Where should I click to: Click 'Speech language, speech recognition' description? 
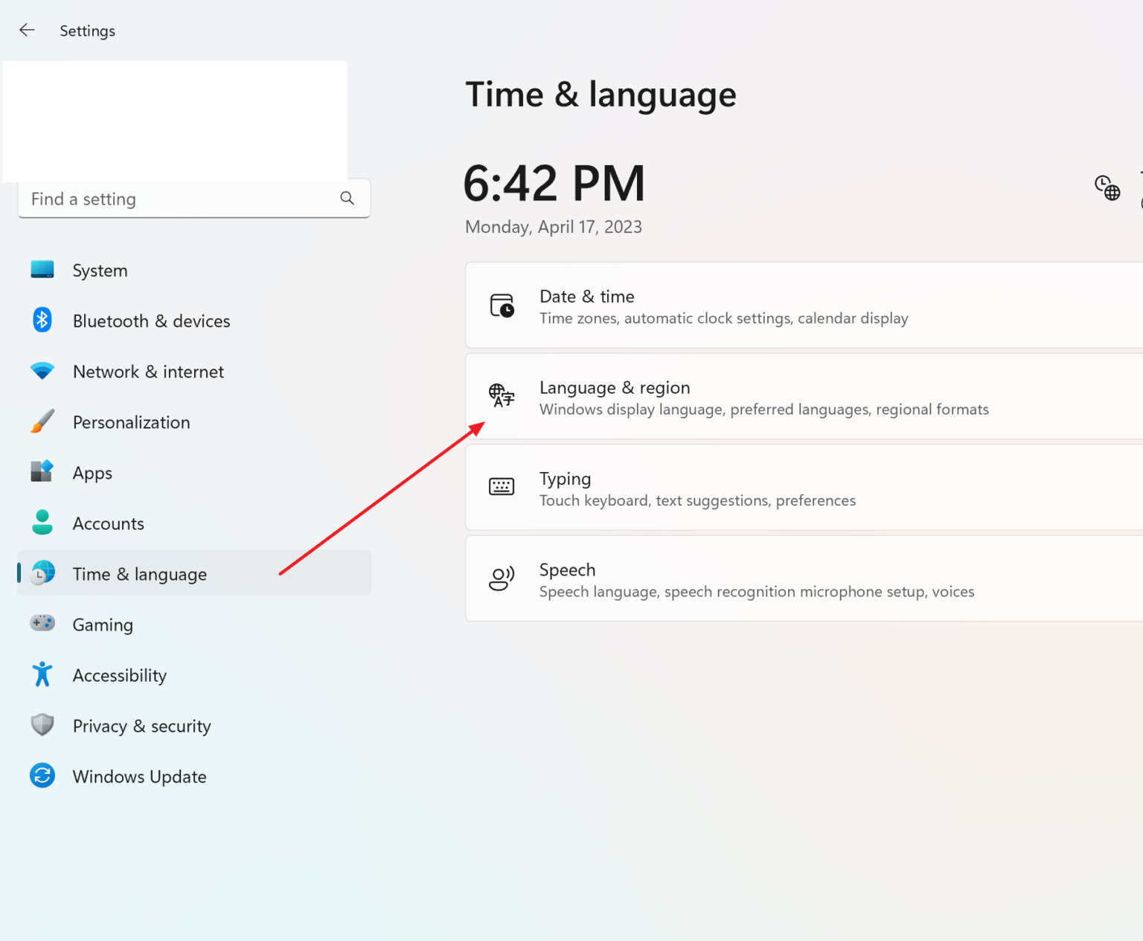[757, 592]
